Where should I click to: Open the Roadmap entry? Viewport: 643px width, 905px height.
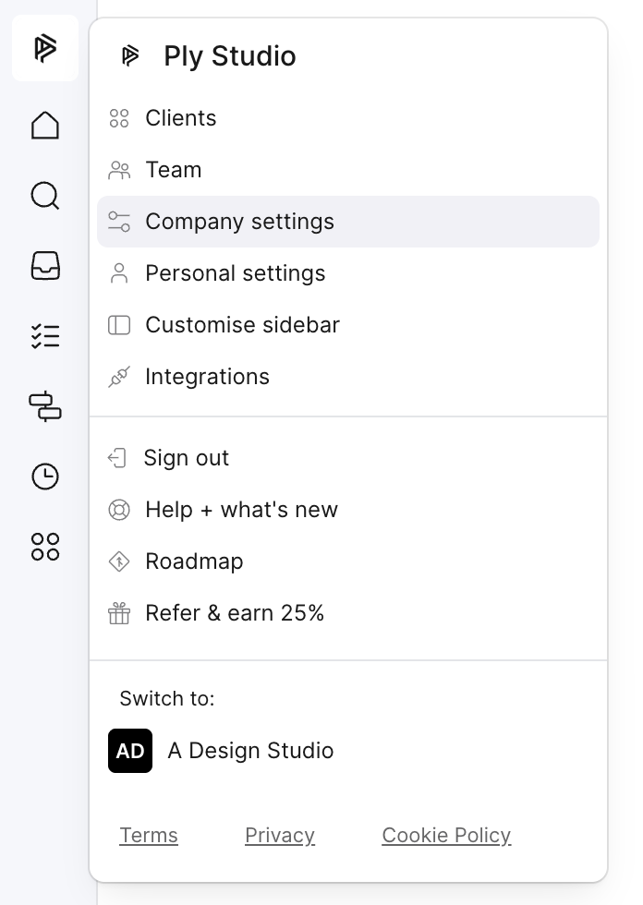pyautogui.click(x=348, y=561)
